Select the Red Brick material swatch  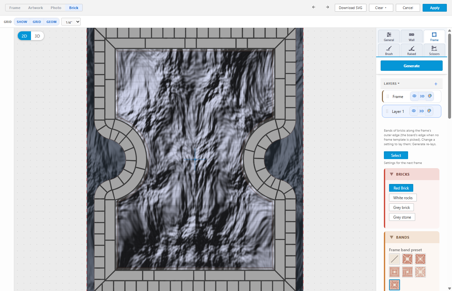(x=401, y=188)
